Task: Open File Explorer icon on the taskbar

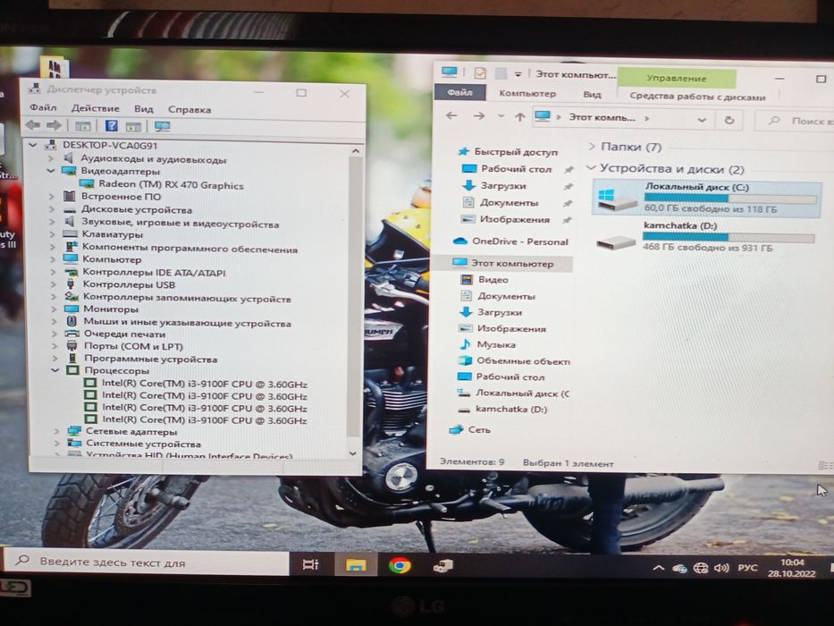Action: coord(355,564)
